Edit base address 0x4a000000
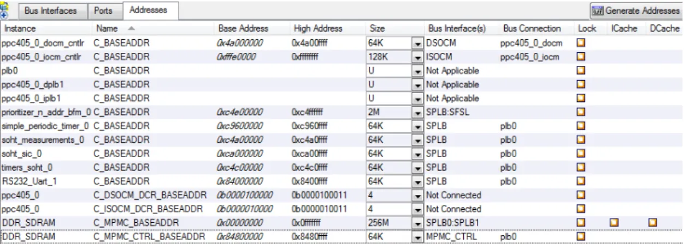Screen dimensions: 684x244 pyautogui.click(x=240, y=42)
